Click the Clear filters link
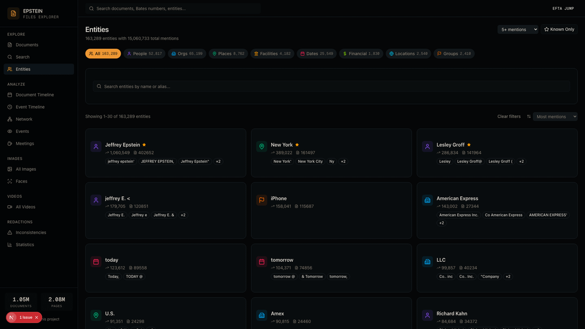The image size is (585, 329). pyautogui.click(x=509, y=117)
